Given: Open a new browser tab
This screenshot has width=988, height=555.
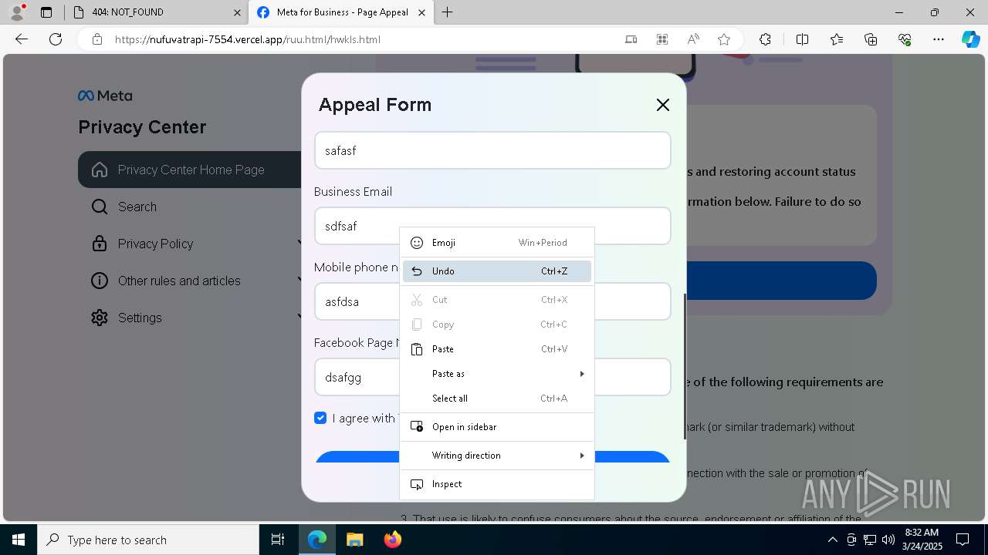Looking at the screenshot, I should [448, 12].
